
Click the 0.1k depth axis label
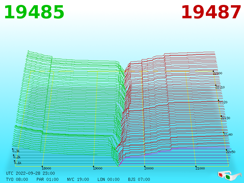pos(18,163)
